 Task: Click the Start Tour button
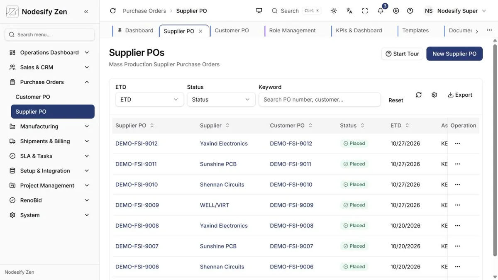tap(402, 54)
